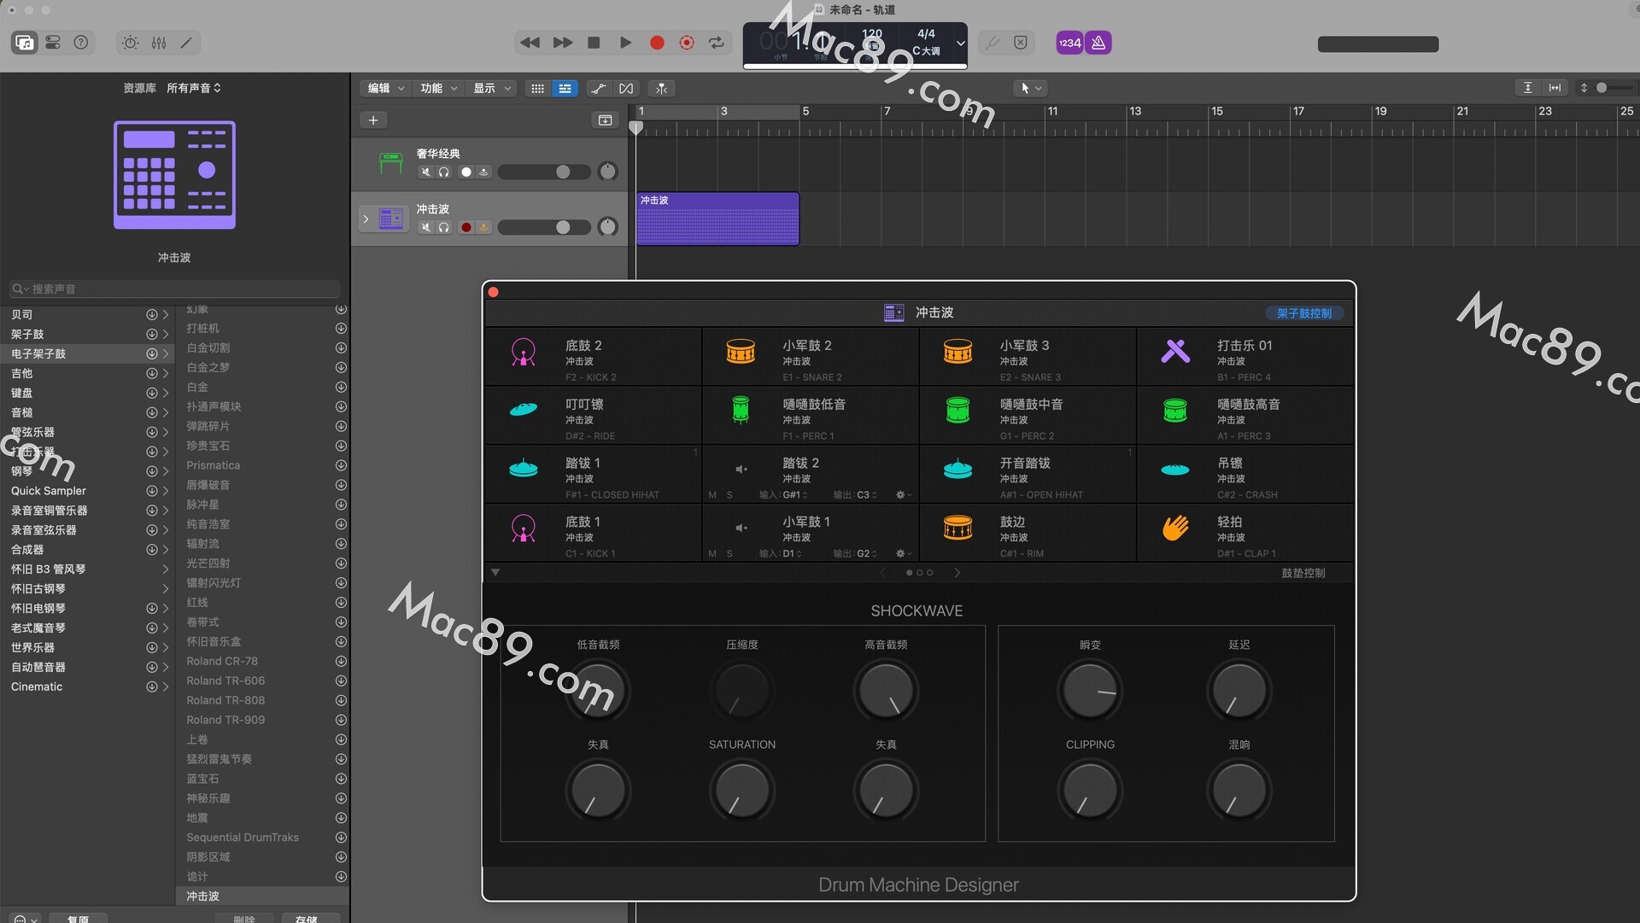1640x923 pixels.
Task: Open the 所有声音 library dropdown
Action: pos(194,88)
